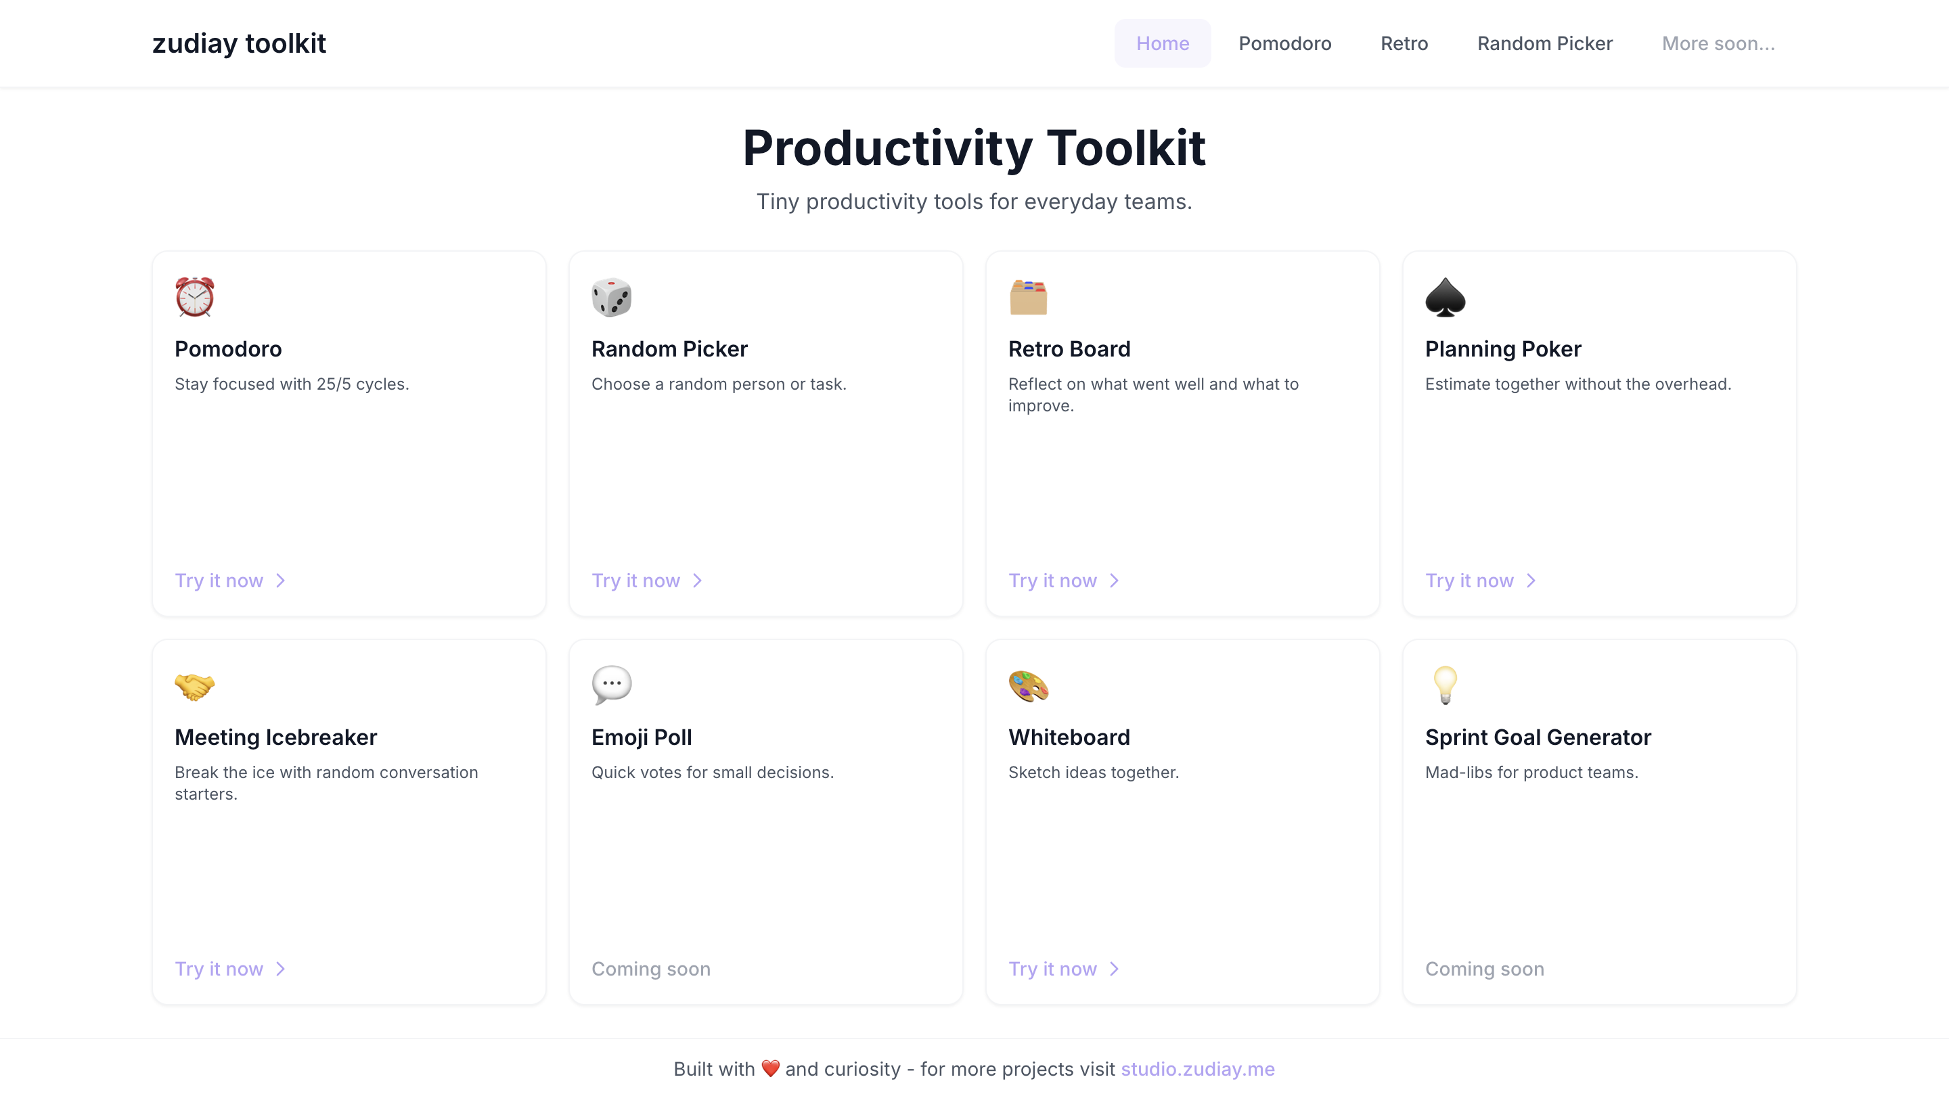This screenshot has width=1949, height=1096.
Task: Click the spade icon on Planning Poker card
Action: pyautogui.click(x=1446, y=296)
